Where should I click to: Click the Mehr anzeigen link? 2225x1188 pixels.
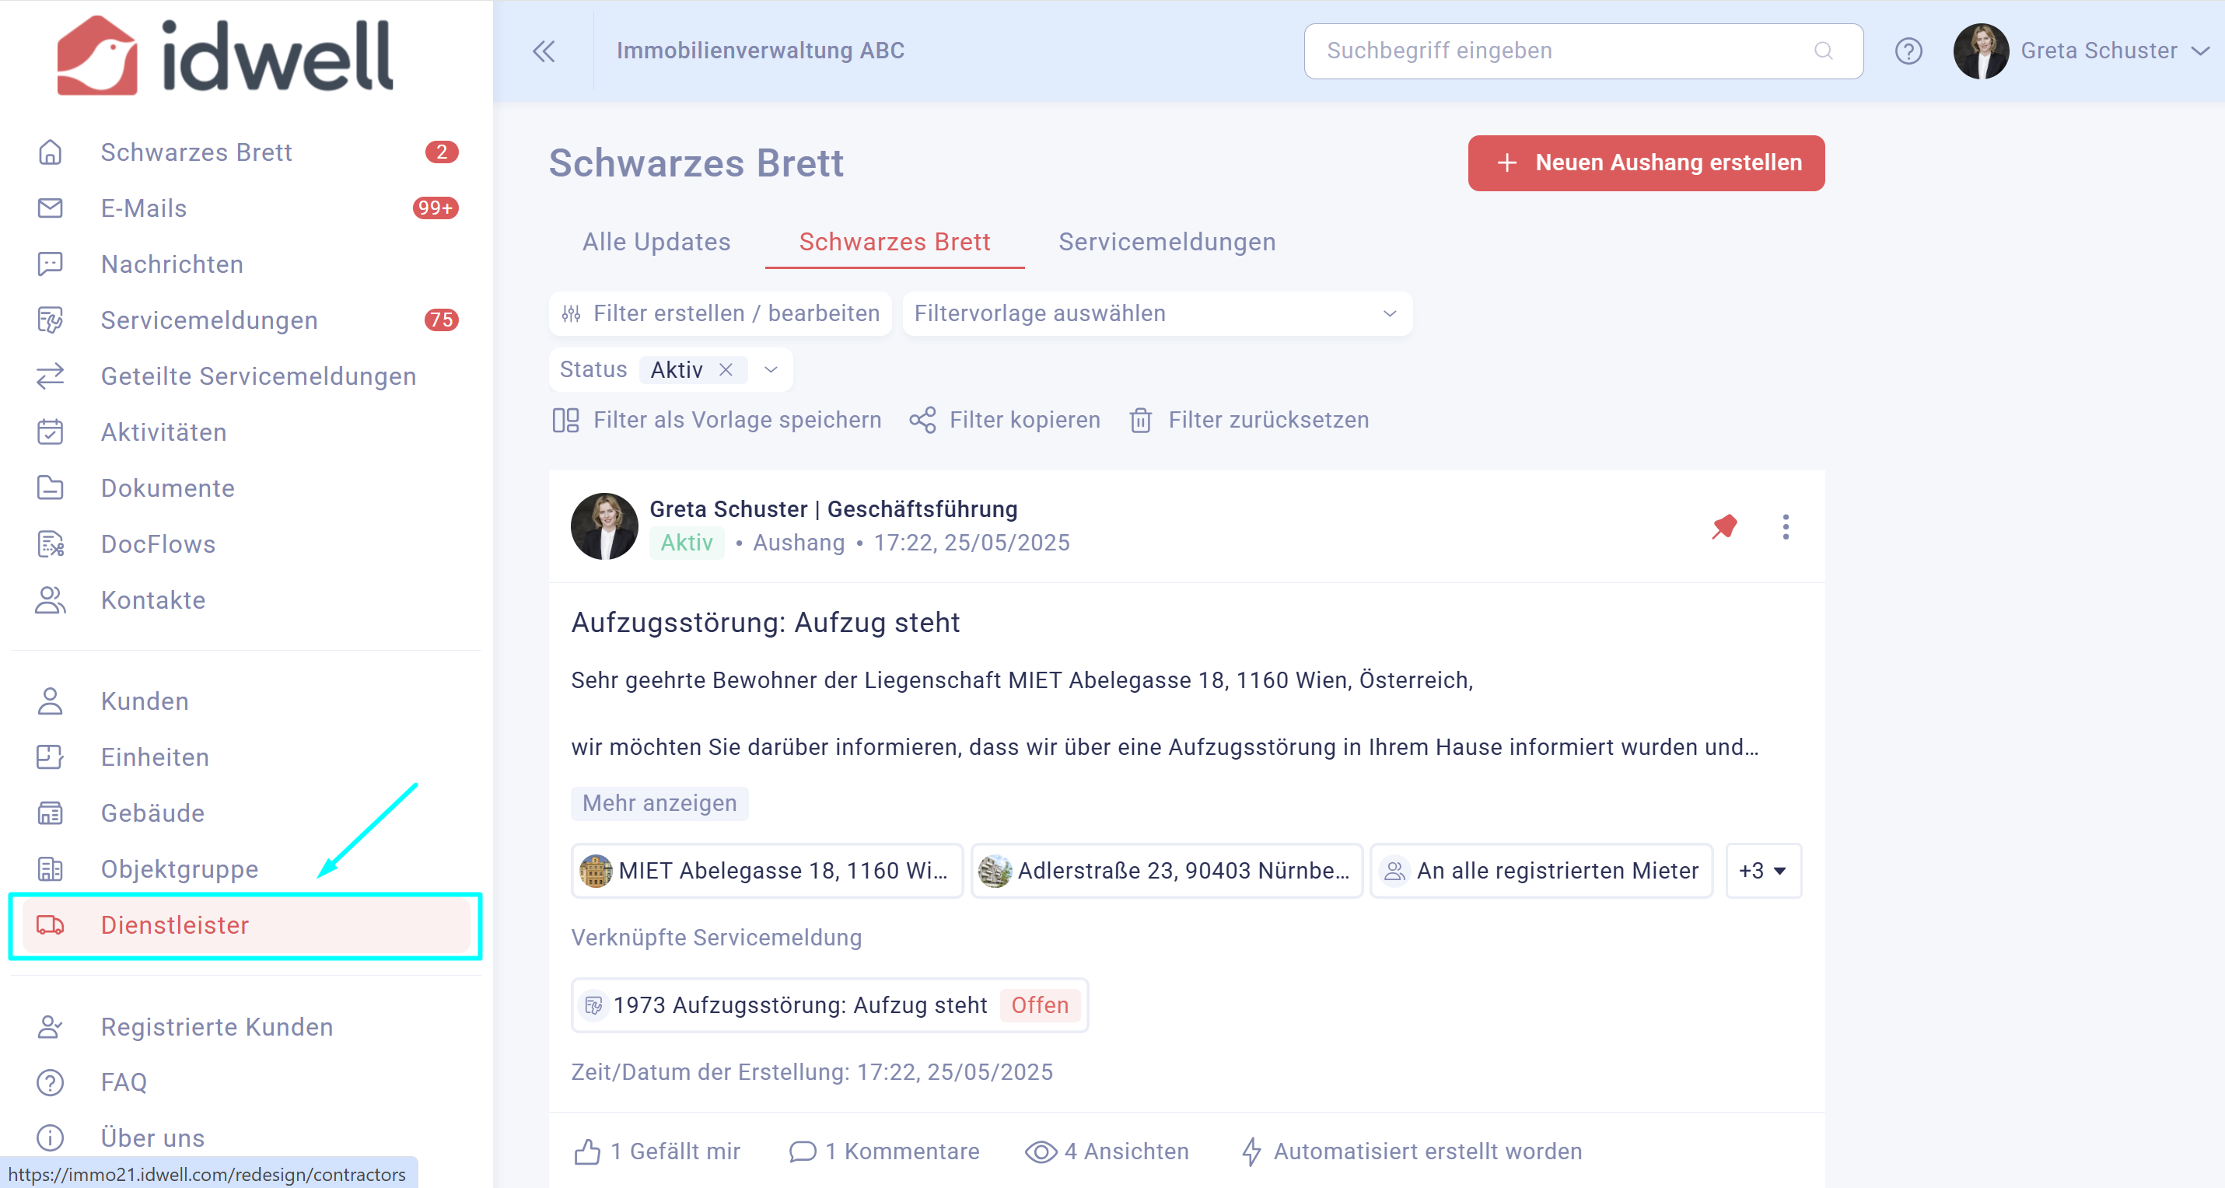click(659, 803)
